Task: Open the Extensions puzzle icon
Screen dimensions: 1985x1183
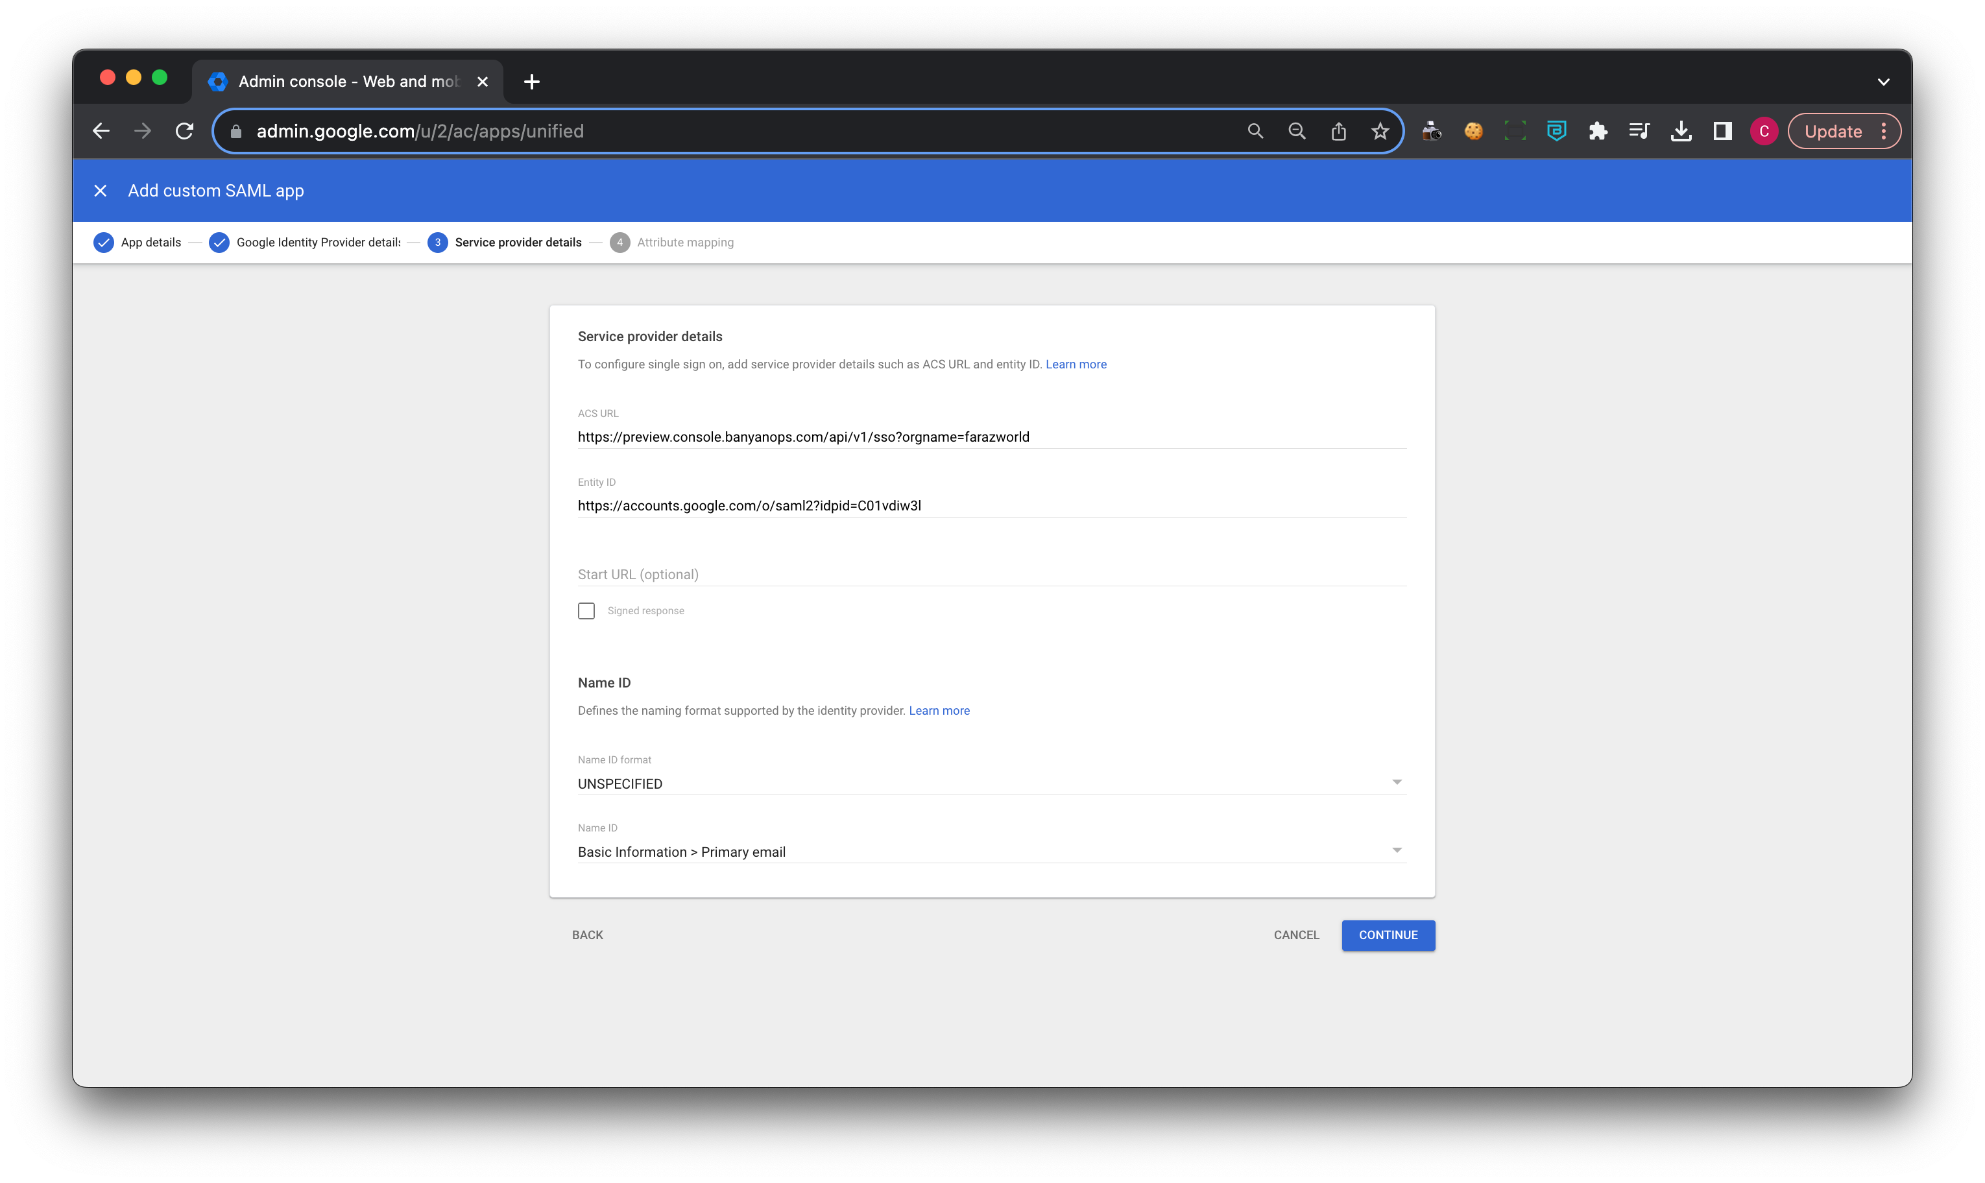Action: (x=1598, y=131)
